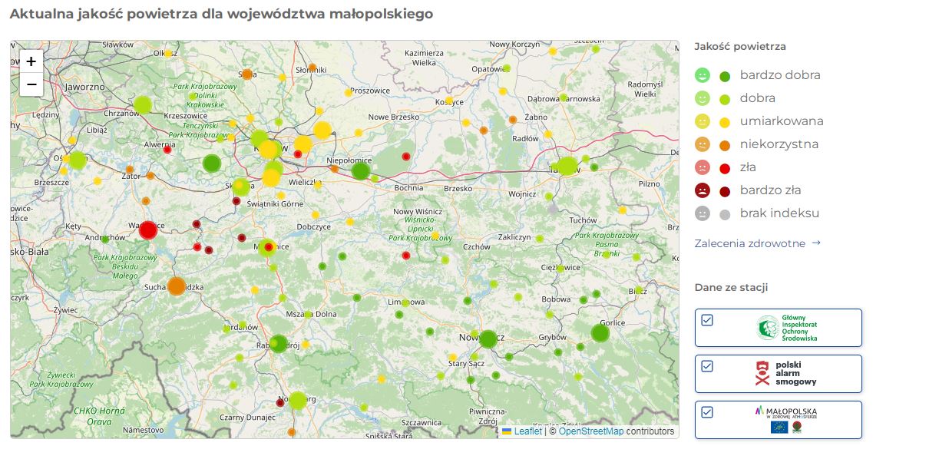Viewport: 939px width, 469px height.
Task: Zoom in on the air quality map
Action: click(x=31, y=61)
